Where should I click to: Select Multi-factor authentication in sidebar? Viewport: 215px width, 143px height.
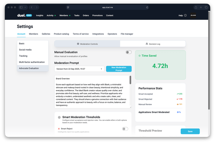coord(32,62)
